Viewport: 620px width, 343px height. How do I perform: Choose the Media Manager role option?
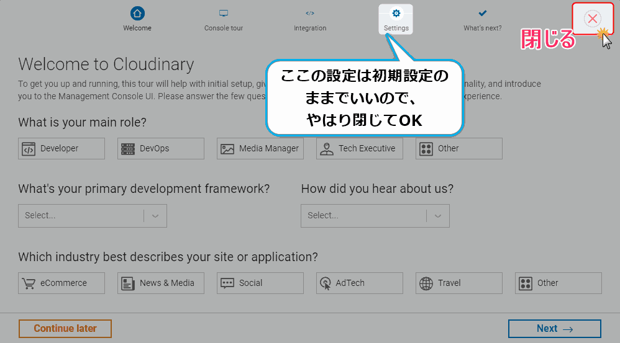pos(260,148)
